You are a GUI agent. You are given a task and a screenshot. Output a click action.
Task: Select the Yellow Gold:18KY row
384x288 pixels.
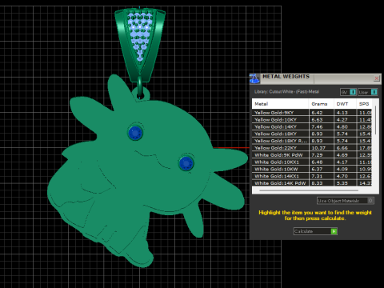tap(312, 134)
